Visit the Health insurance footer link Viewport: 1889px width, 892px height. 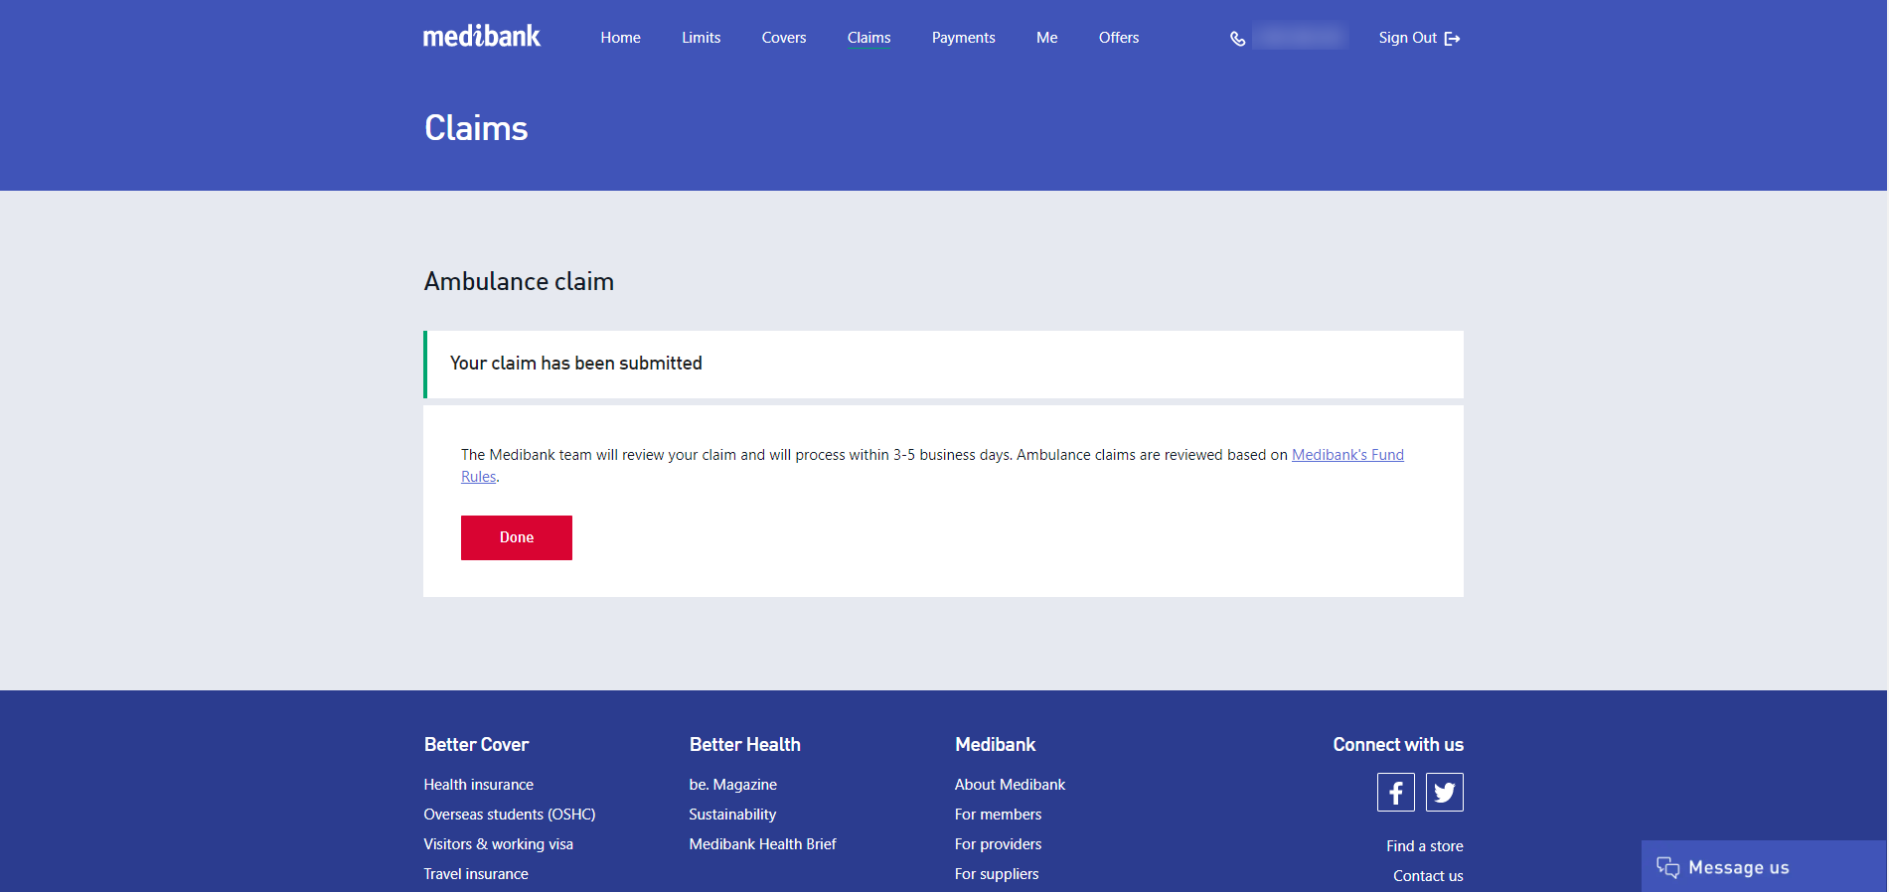(478, 785)
